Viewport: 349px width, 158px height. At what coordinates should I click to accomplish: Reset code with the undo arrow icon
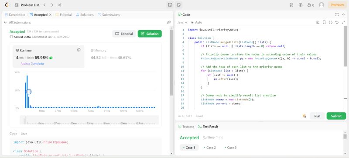pyautogui.click(x=337, y=22)
